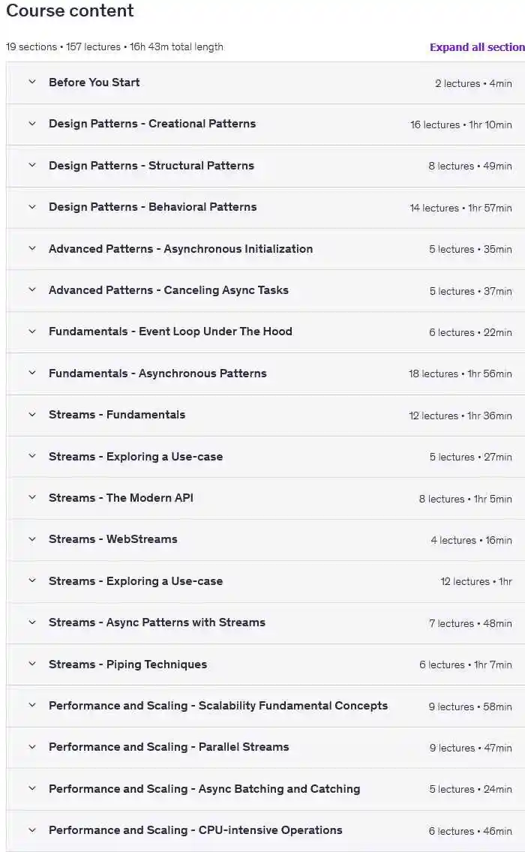Click the chevron by 'Advanced Patterns - Asynchronous Initialization'

[31, 249]
